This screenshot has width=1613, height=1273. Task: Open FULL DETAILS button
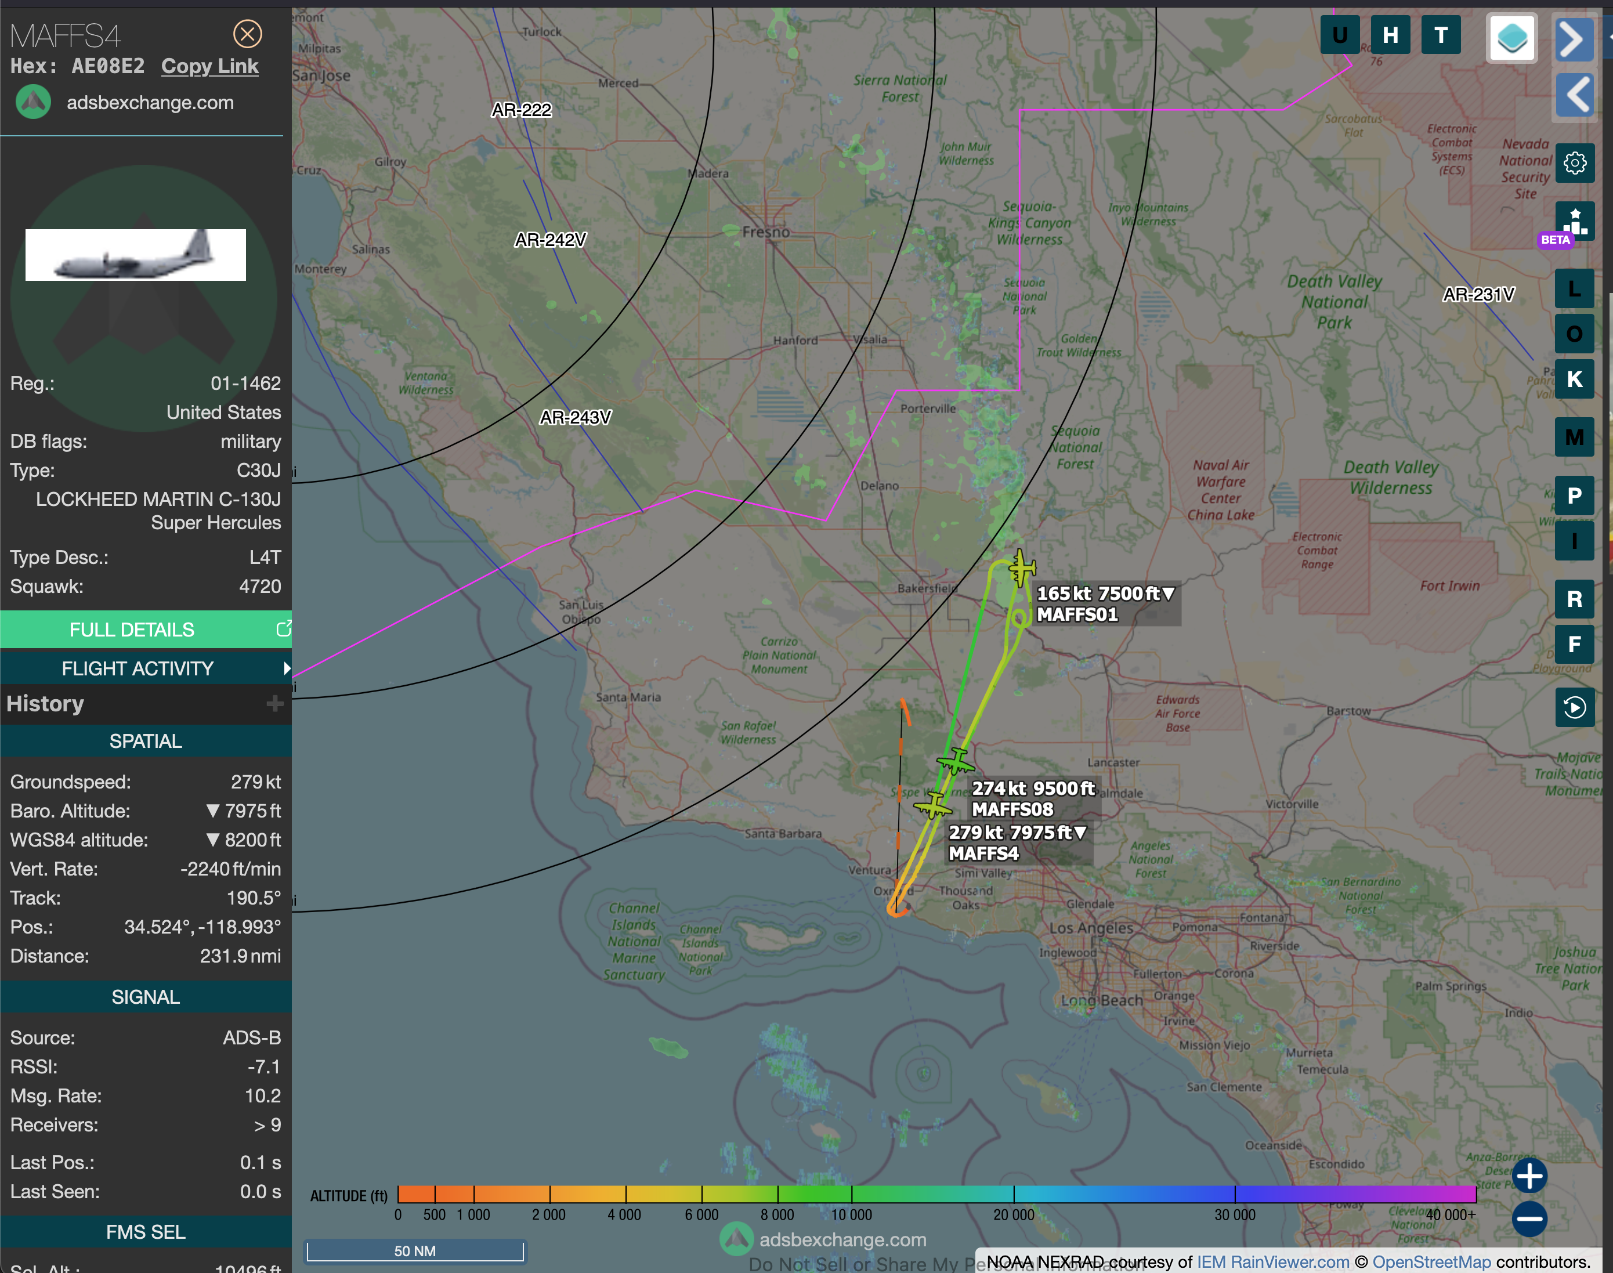(132, 630)
